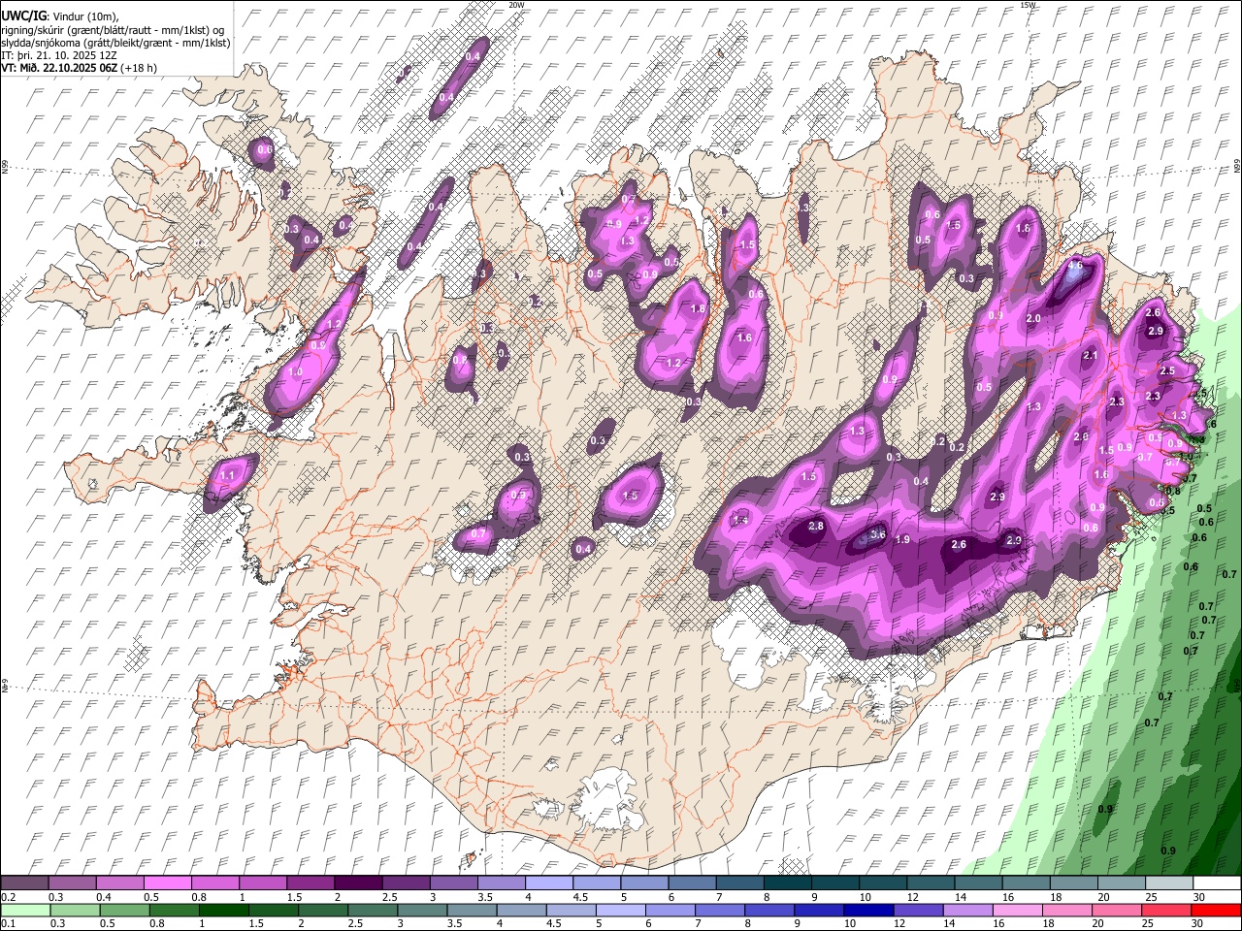Screen dimensions: 1242x931
Task: Pick the bright pink 0.5 snow legend swatch
Action: pyautogui.click(x=167, y=883)
